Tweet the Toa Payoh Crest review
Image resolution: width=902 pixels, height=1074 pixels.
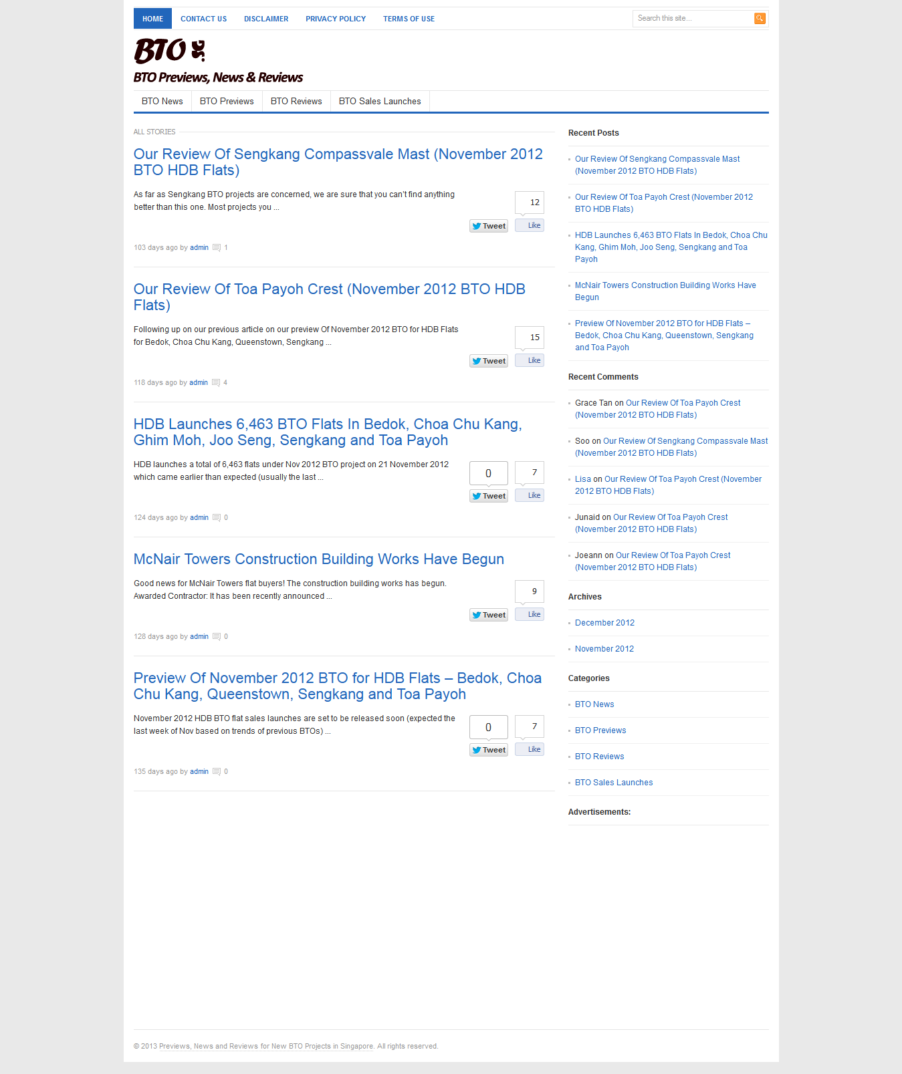pos(489,361)
